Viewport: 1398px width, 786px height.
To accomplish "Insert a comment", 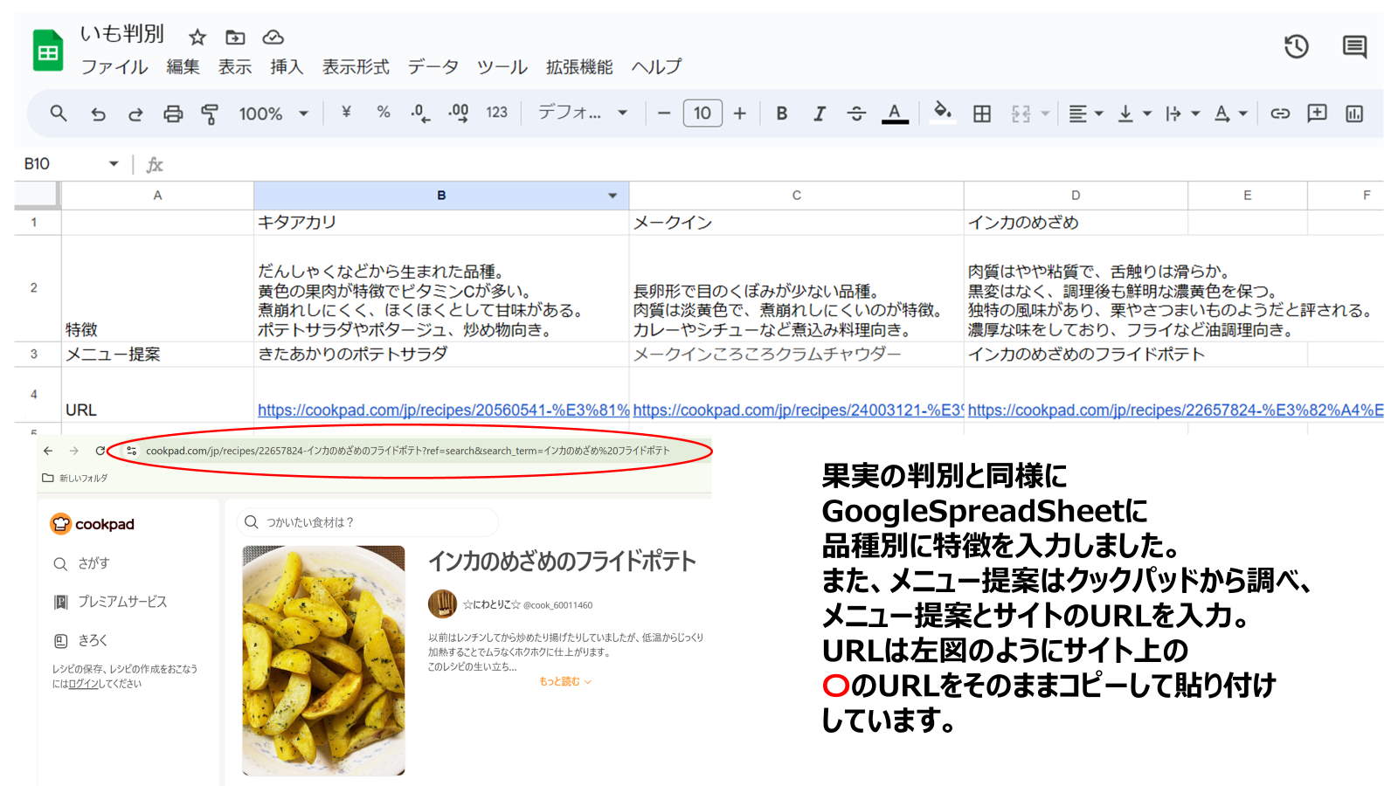I will [1317, 113].
